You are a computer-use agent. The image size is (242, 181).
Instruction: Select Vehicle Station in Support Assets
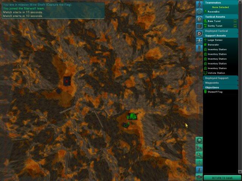[216, 73]
